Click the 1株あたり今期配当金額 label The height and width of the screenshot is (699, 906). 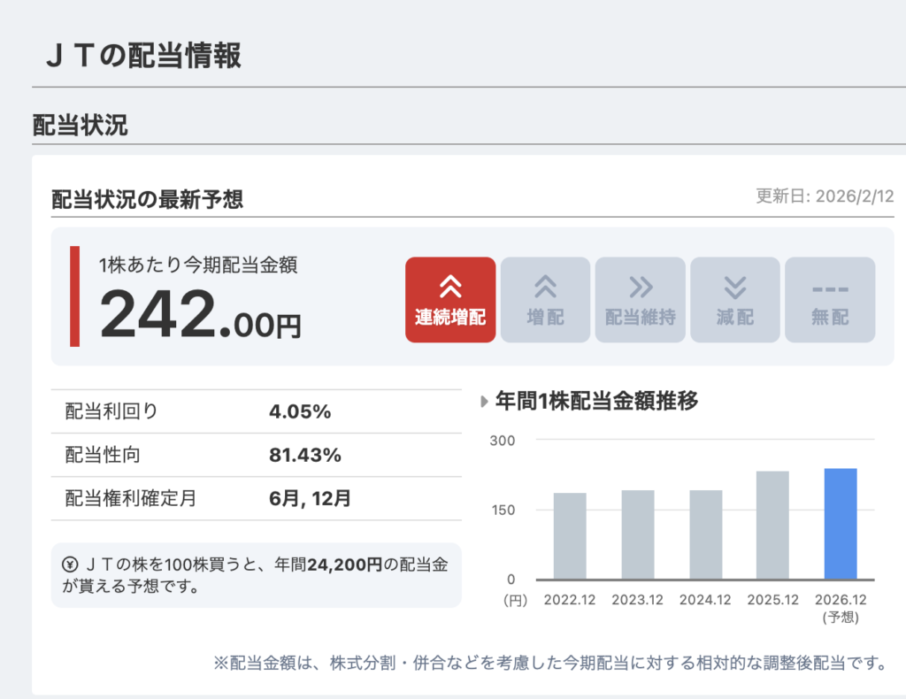198,265
